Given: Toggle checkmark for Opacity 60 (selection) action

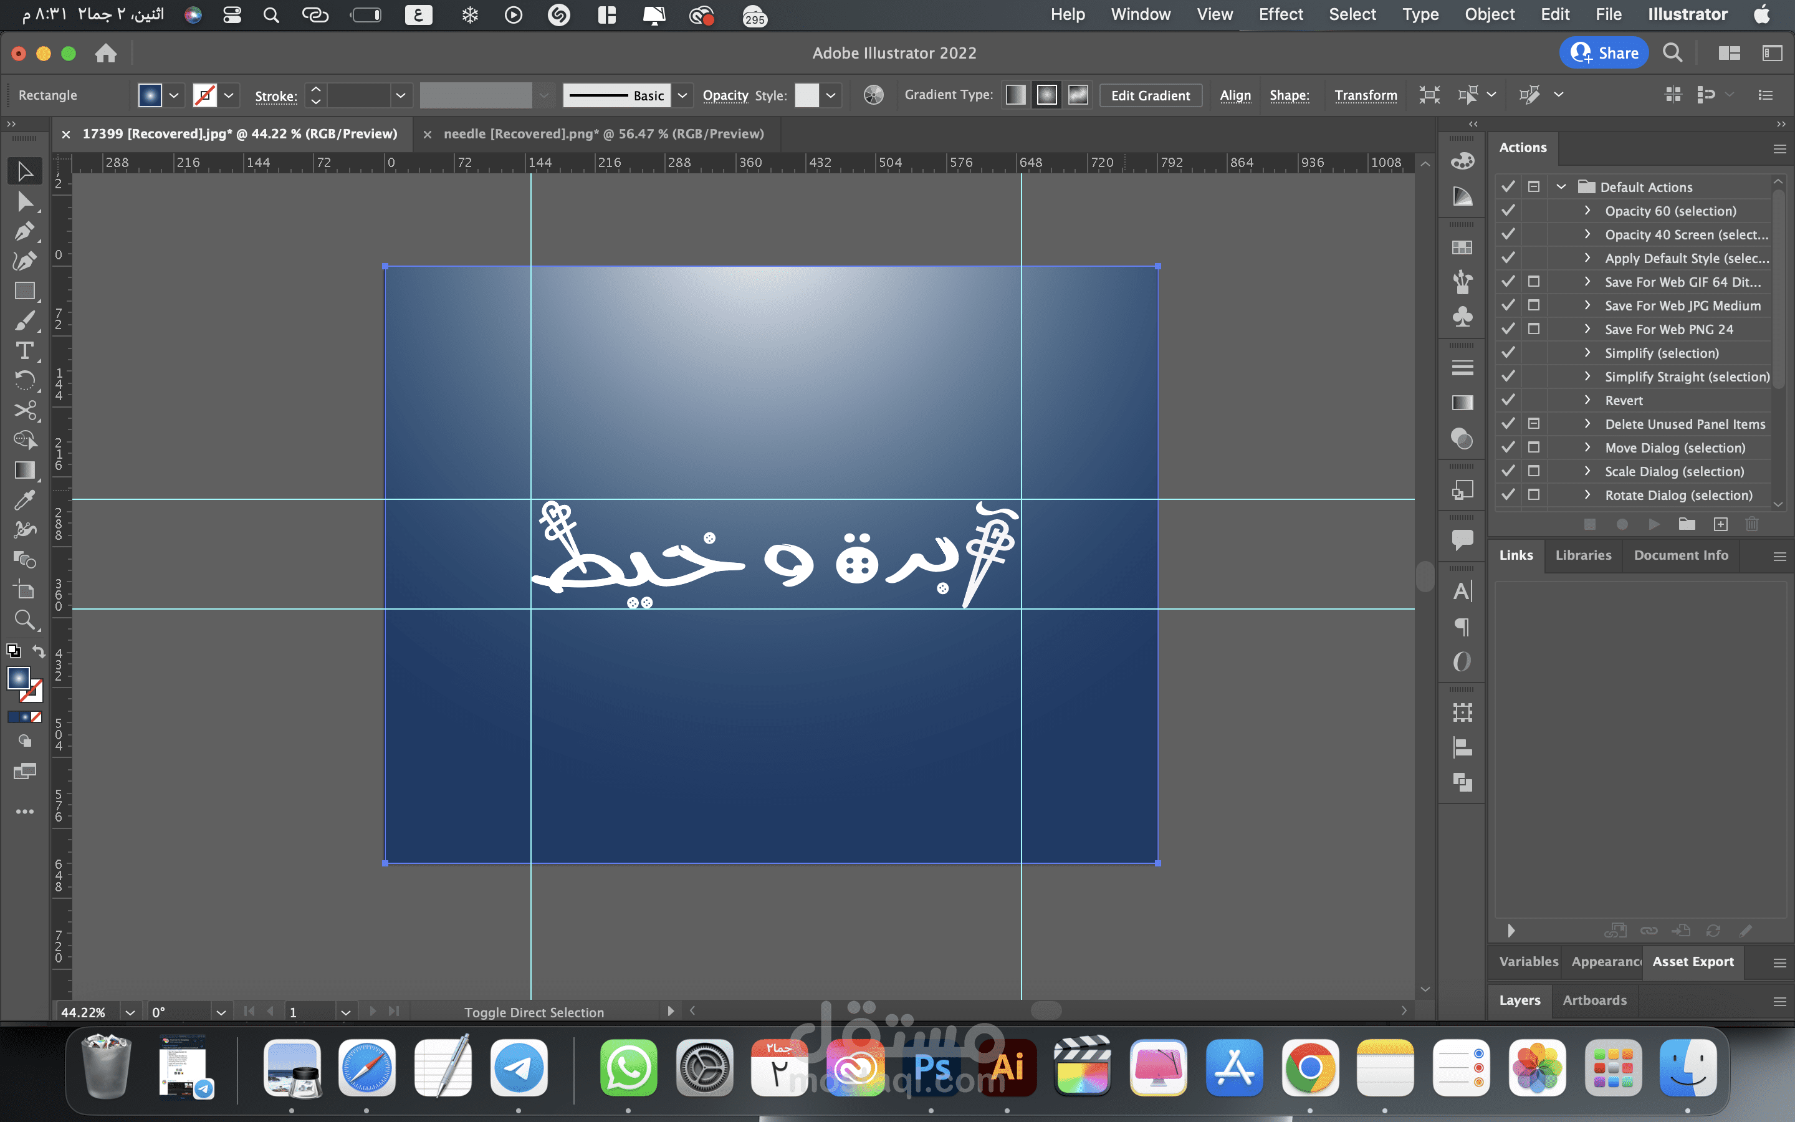Looking at the screenshot, I should click(x=1508, y=211).
